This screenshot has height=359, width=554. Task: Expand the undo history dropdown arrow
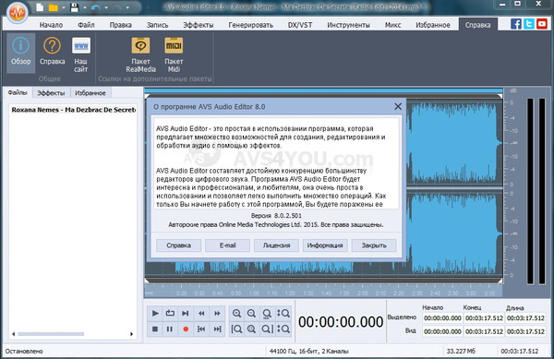105,7
